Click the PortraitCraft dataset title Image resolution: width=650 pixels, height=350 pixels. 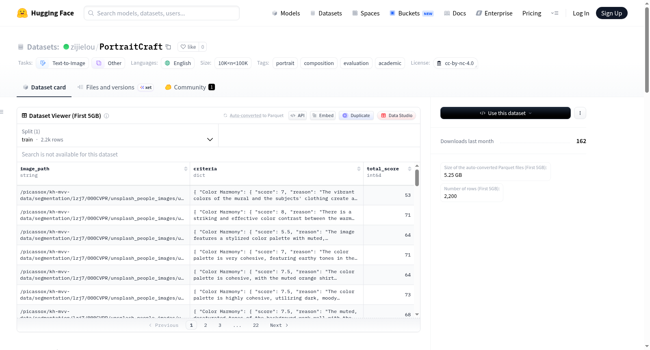[131, 47]
